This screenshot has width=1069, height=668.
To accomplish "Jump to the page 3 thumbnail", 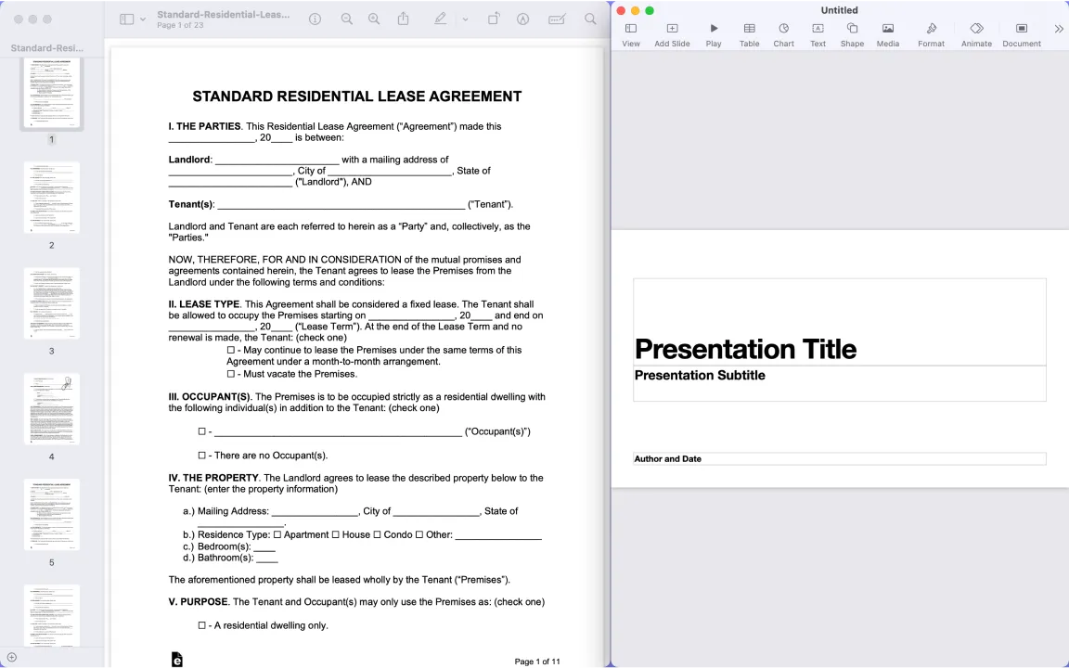I will (52, 303).
